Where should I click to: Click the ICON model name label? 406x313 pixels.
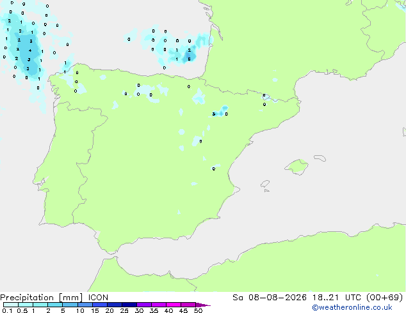tap(98, 298)
